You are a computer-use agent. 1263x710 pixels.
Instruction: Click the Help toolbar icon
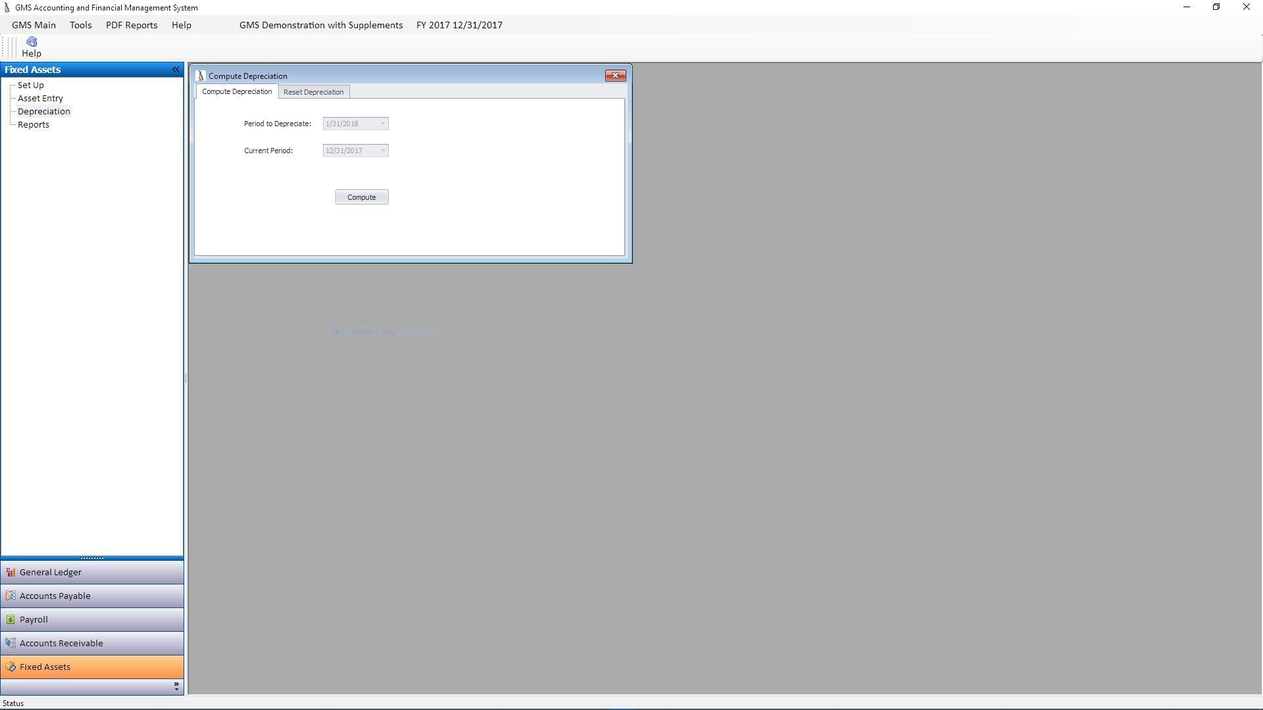tap(31, 42)
